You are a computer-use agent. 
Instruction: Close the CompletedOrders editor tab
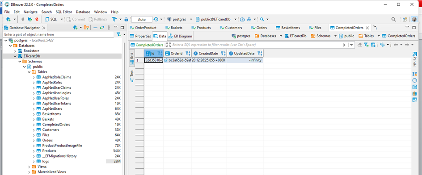click(x=367, y=28)
